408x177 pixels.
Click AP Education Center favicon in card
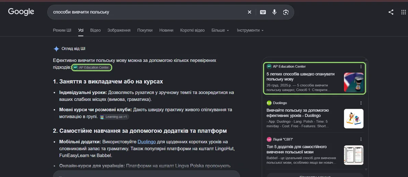point(269,67)
